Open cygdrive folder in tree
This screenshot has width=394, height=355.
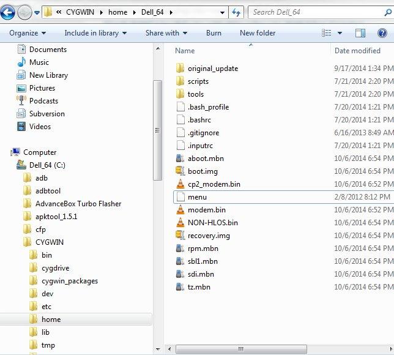tap(55, 268)
